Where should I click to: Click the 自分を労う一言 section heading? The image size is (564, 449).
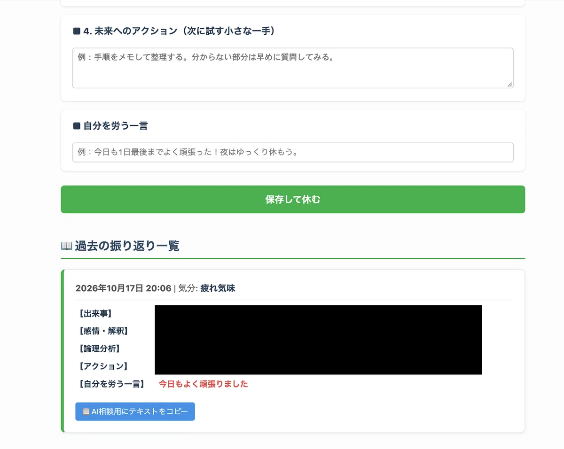(116, 126)
